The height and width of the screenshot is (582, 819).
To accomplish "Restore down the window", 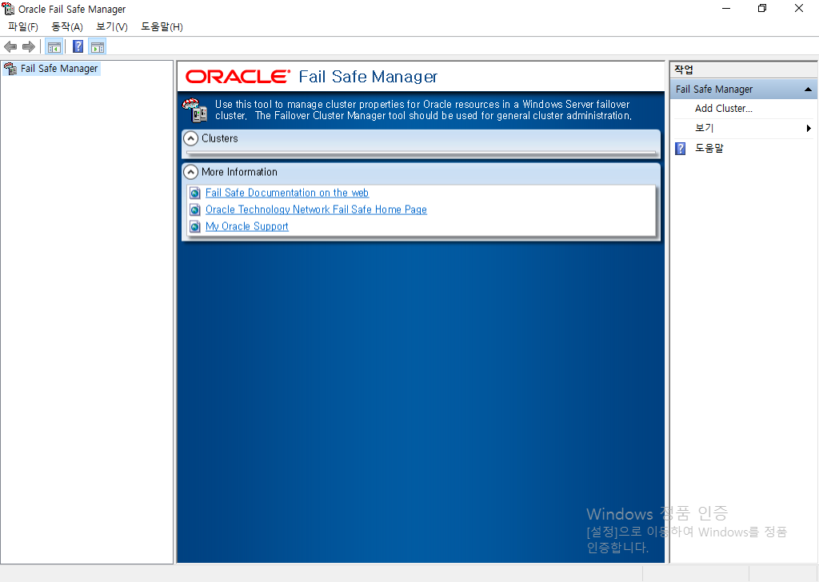I will 762,8.
